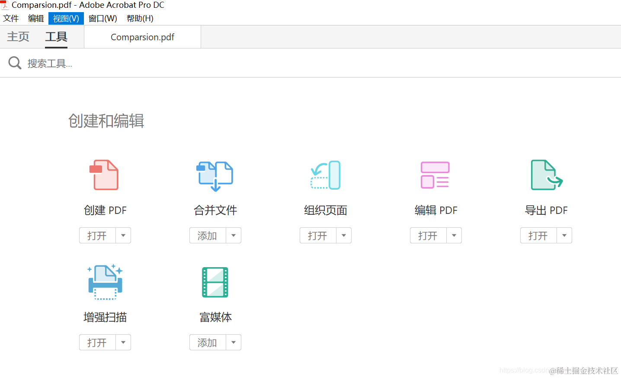This screenshot has width=621, height=378.
Task: Click the 增强扫描 label
Action: tap(105, 317)
